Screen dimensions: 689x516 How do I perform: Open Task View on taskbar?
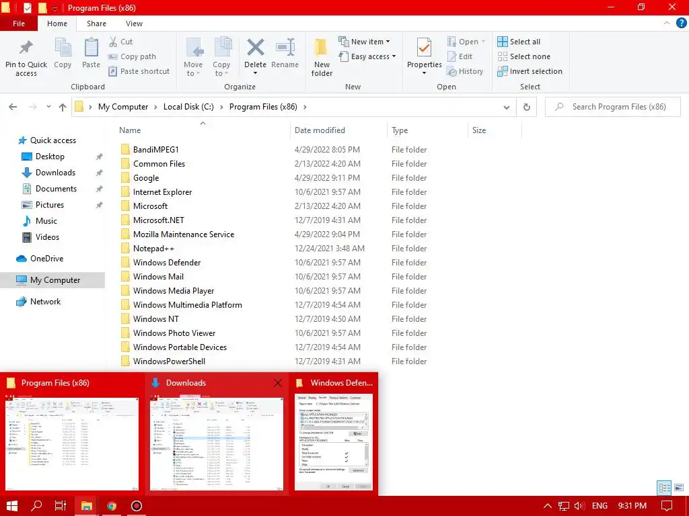click(x=61, y=506)
